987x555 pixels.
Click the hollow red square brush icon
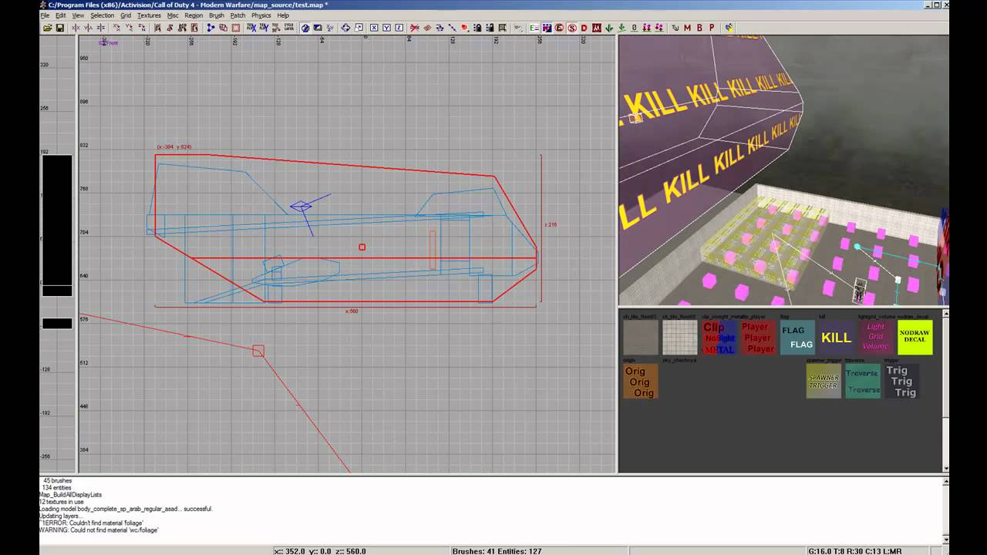236,28
